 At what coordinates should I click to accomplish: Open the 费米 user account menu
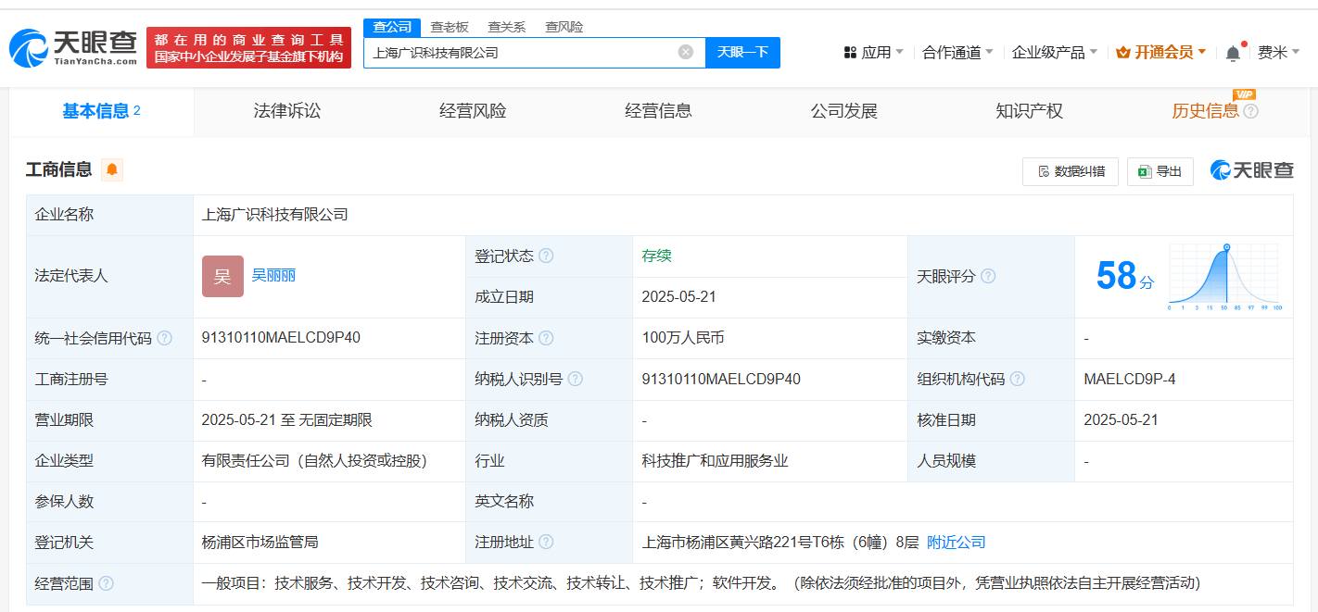(1278, 53)
